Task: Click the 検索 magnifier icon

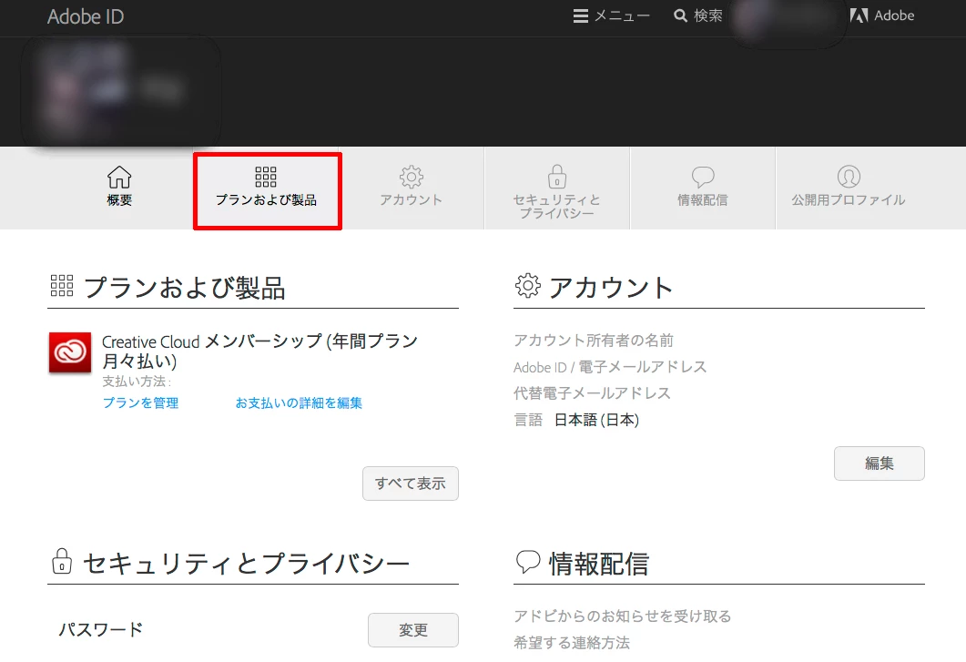Action: (x=680, y=15)
